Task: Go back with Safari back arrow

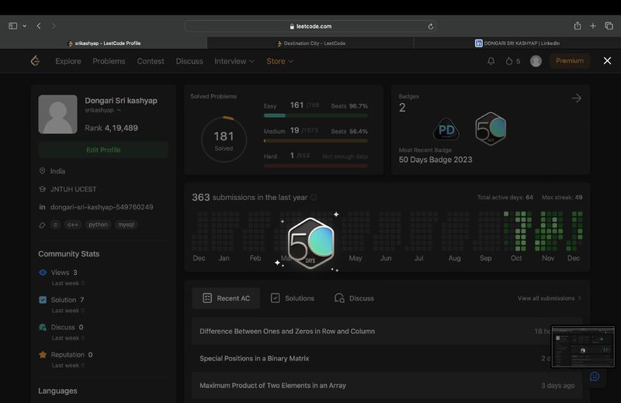Action: 39,26
